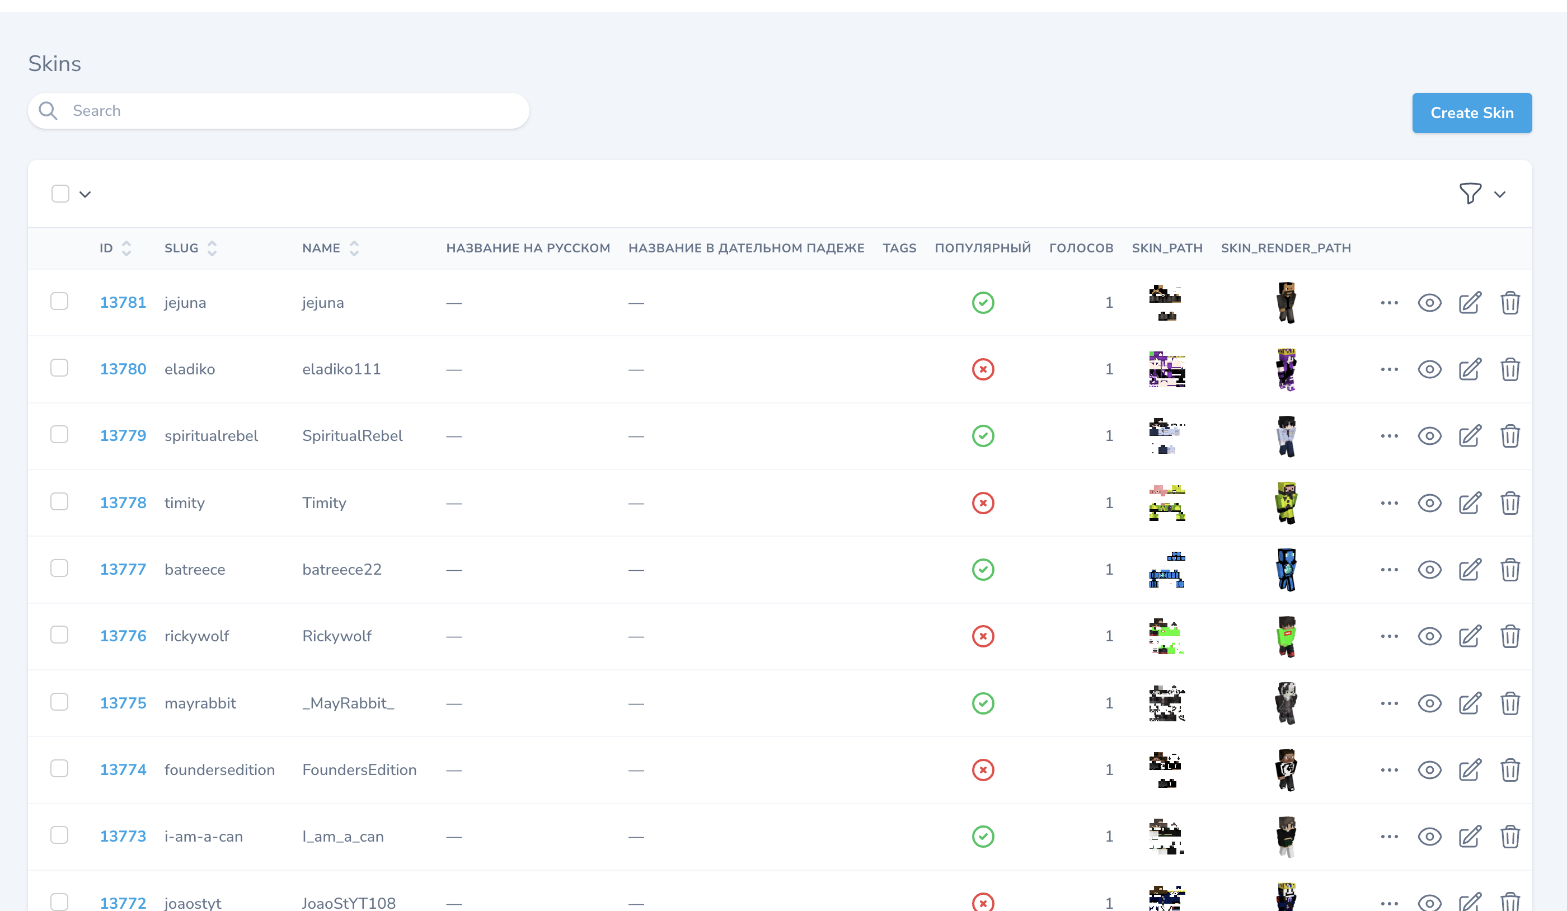This screenshot has width=1567, height=911.
Task: Click the name cell 'FoundersEdition'
Action: (359, 769)
